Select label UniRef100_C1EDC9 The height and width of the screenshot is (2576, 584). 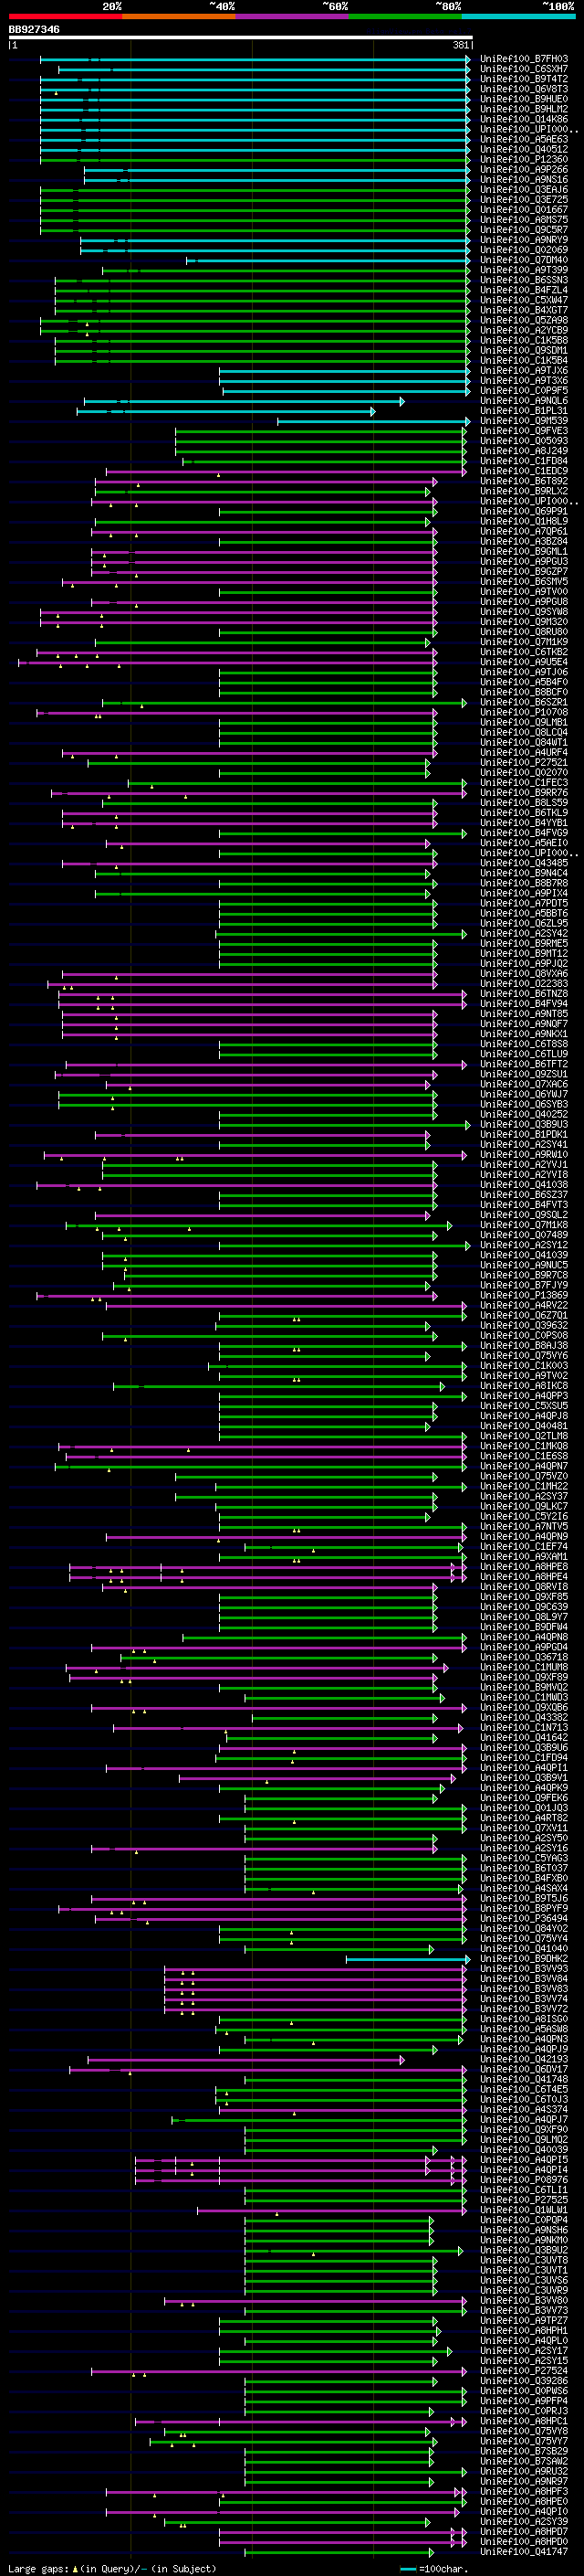524,471
